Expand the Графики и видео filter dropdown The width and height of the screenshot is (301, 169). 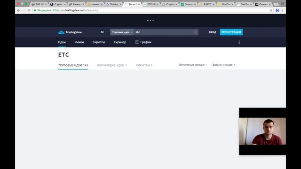[223, 65]
